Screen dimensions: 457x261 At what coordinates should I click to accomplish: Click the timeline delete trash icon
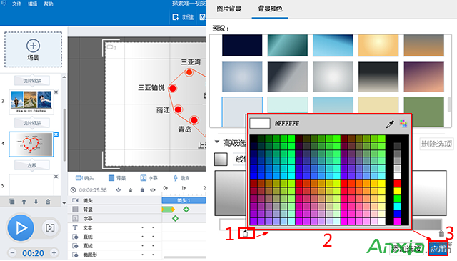click(131, 190)
